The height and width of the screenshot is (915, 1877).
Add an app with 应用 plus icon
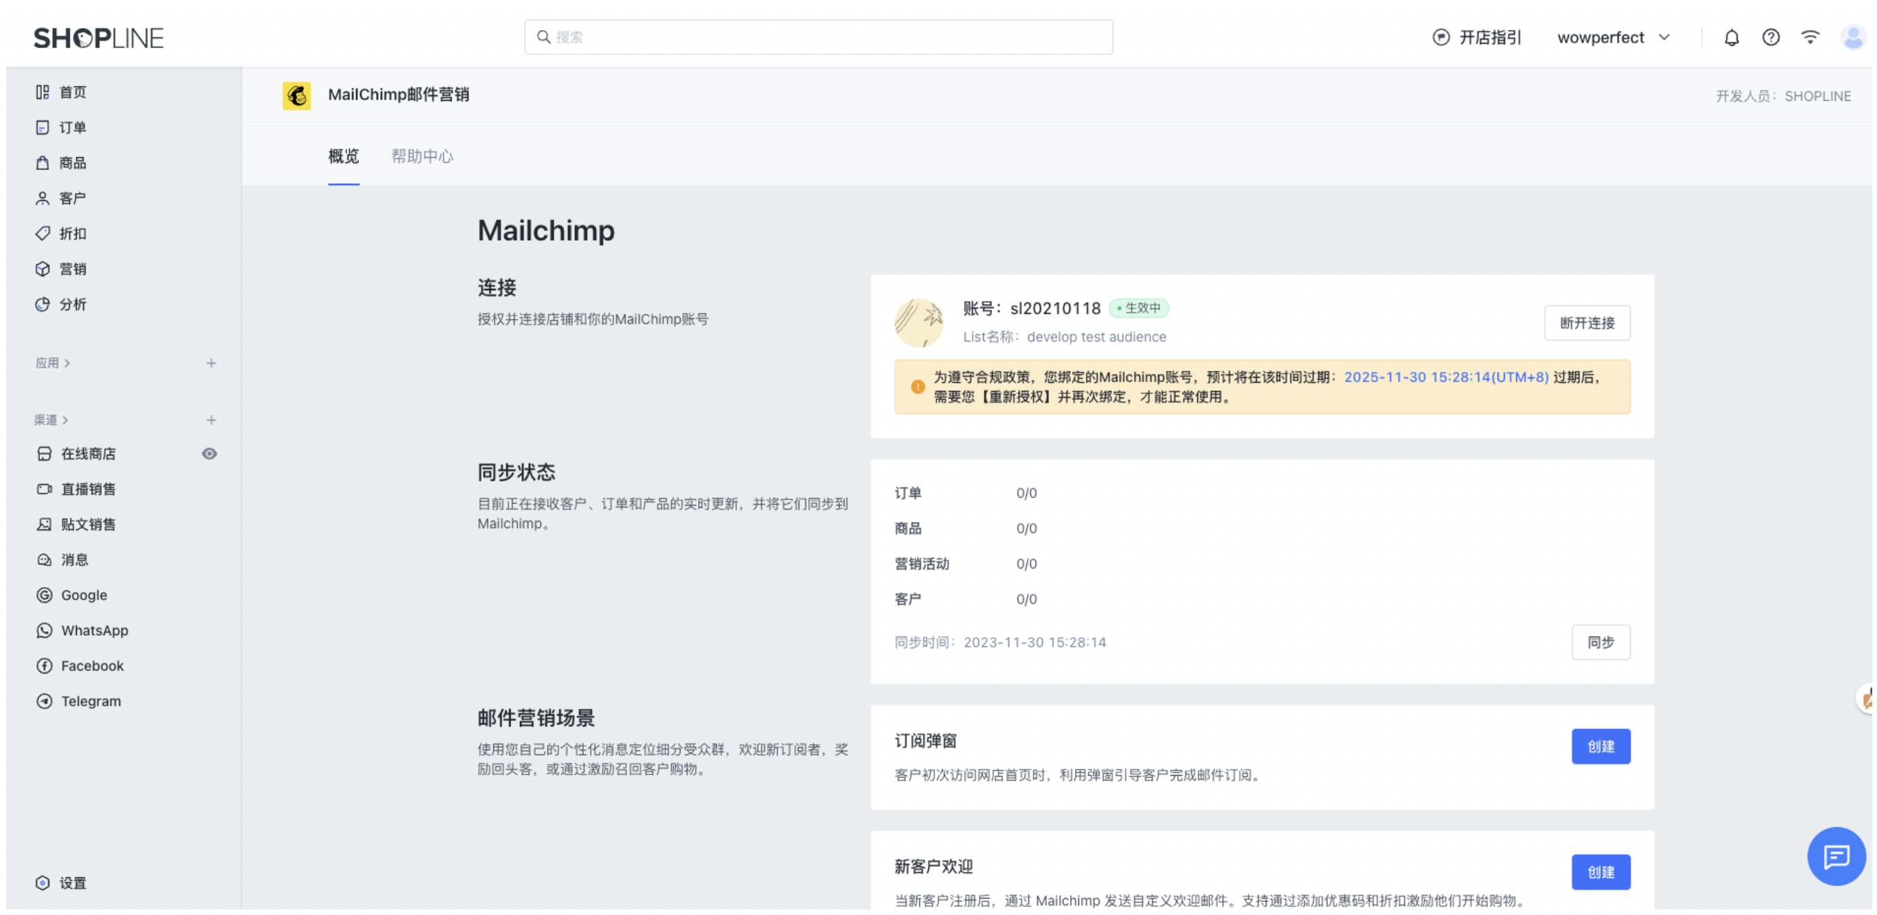click(211, 363)
